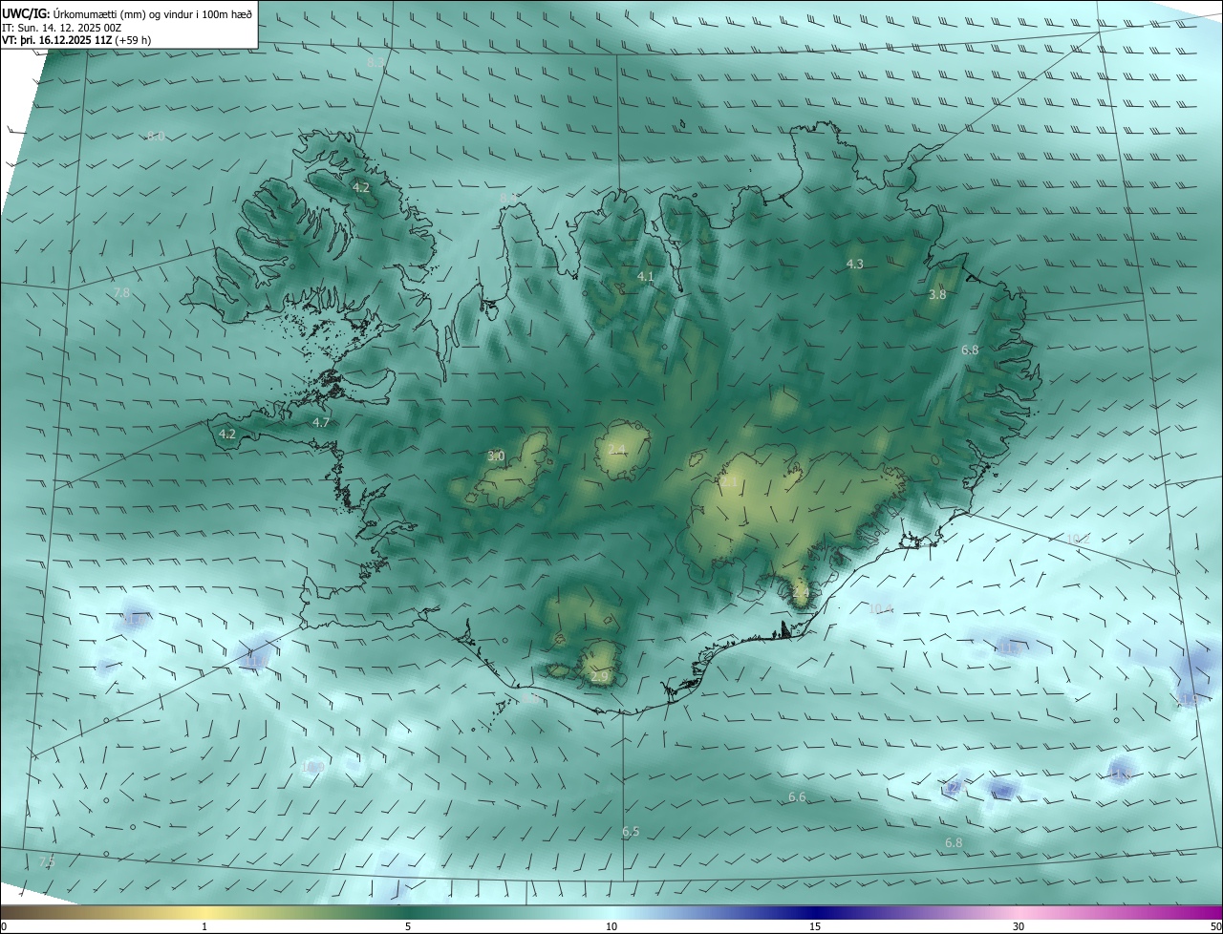Viewport: 1223px width, 934px height.
Task: Click the 4.3 value in northeast Iceland
Action: click(x=855, y=264)
